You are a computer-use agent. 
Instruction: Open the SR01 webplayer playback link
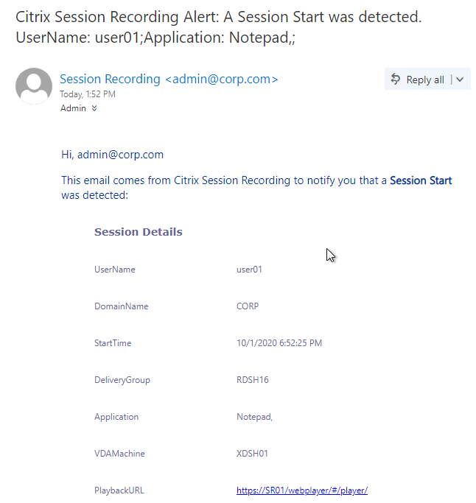click(301, 490)
